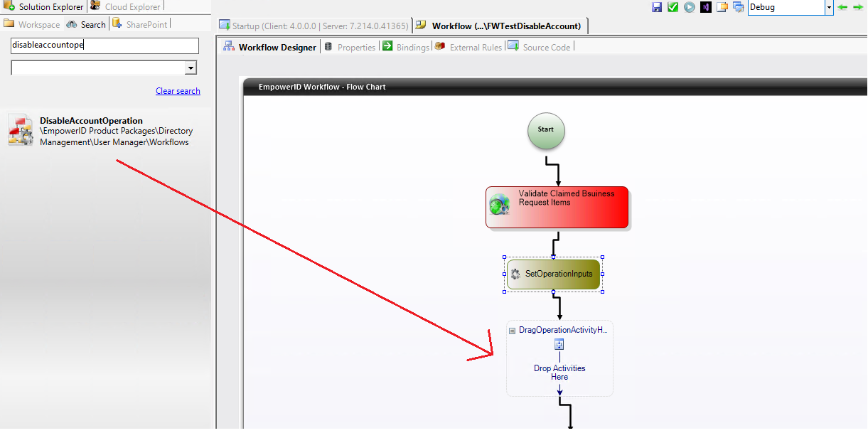Screen dimensions: 868x433
Task: Open the Debug configuration dropdown arrow
Action: pyautogui.click(x=829, y=7)
